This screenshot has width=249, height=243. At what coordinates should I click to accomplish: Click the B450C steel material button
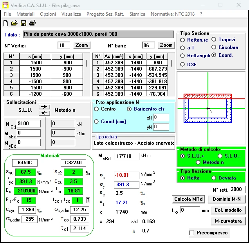coord(25,163)
